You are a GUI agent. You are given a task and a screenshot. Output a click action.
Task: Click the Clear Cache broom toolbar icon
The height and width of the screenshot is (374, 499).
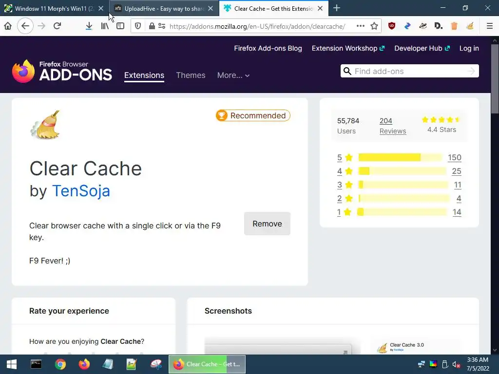coord(470,26)
